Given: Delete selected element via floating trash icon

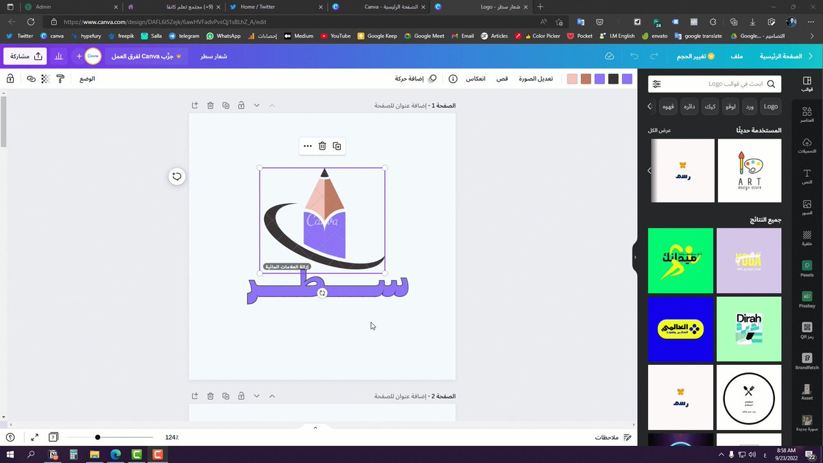Looking at the screenshot, I should tap(322, 146).
